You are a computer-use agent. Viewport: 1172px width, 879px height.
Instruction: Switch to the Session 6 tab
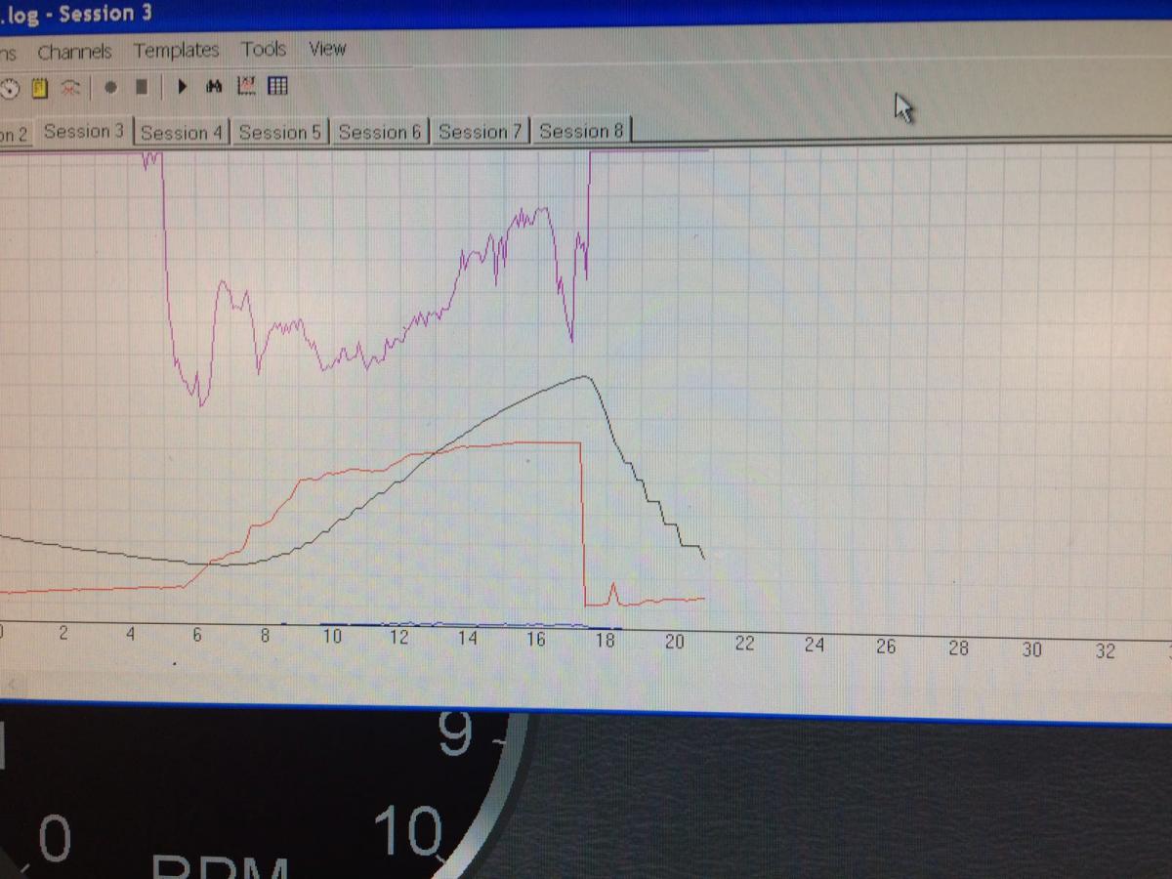tap(380, 132)
